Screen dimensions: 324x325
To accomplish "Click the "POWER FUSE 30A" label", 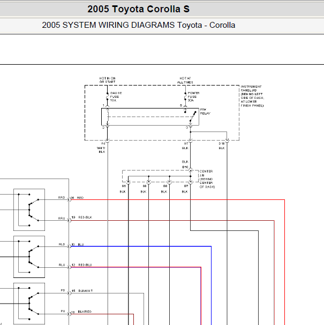I will [x=193, y=97].
